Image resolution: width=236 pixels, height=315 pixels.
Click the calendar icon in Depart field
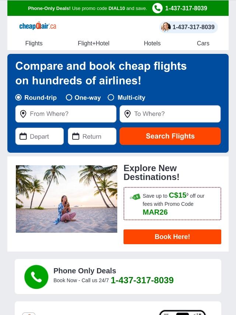pyautogui.click(x=23, y=136)
